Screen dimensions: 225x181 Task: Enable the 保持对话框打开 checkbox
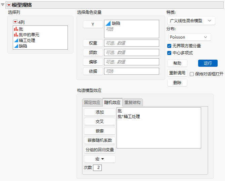click(192, 74)
